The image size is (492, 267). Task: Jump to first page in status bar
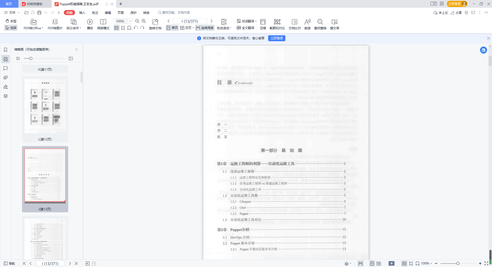click(24, 263)
